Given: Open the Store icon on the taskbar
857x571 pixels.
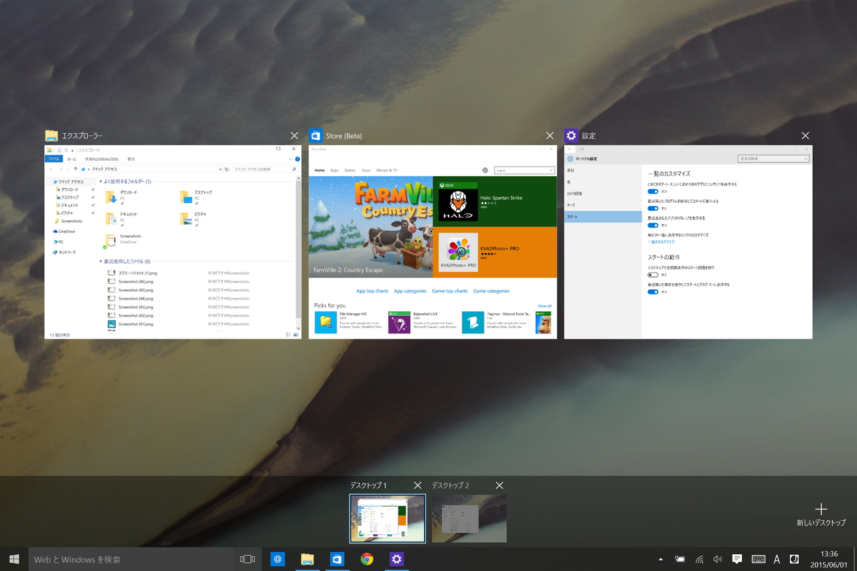Looking at the screenshot, I should click(x=337, y=559).
